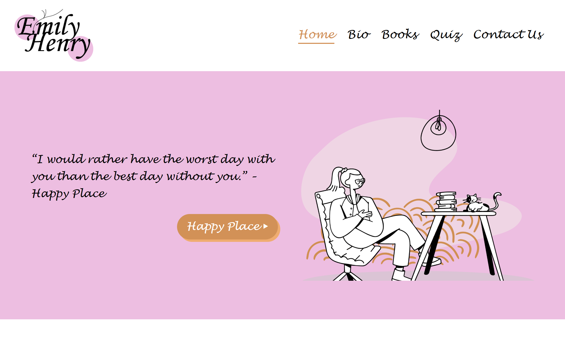Image resolution: width=565 pixels, height=344 pixels.
Task: Open the Contact Us page
Action: pos(509,34)
